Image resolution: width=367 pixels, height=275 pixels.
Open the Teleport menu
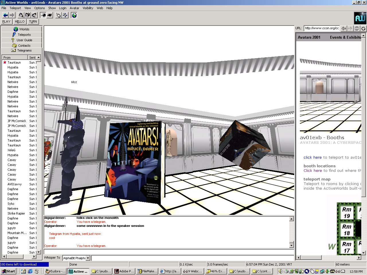point(15,8)
